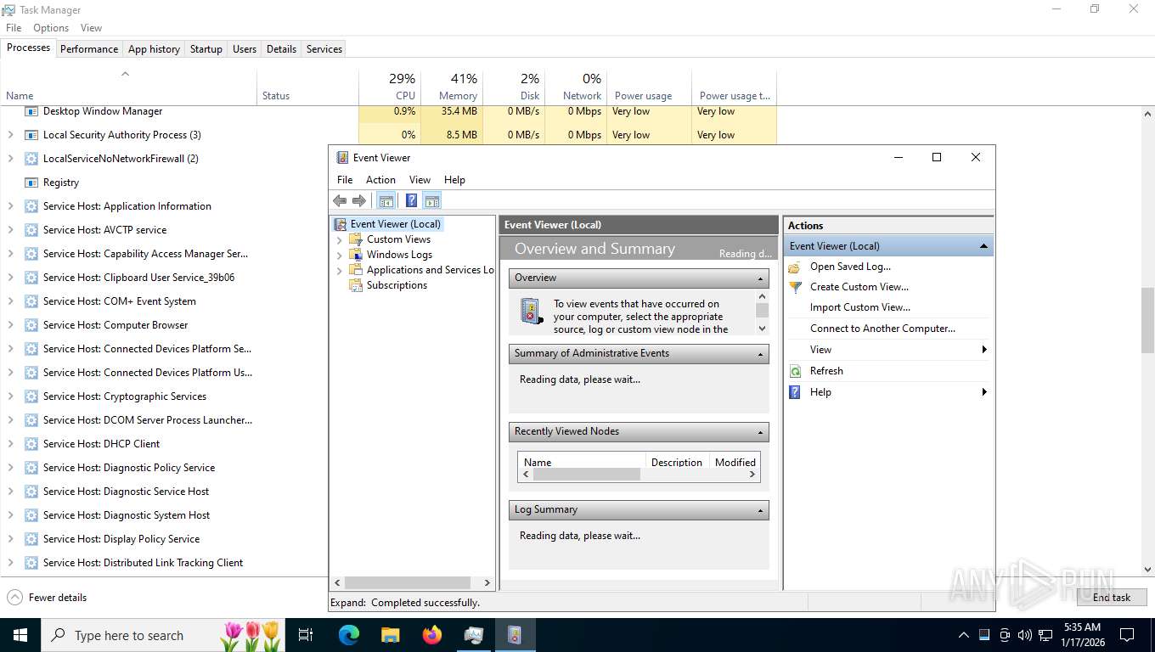Open Task Manager Options menu
This screenshot has width=1155, height=652.
(x=51, y=28)
